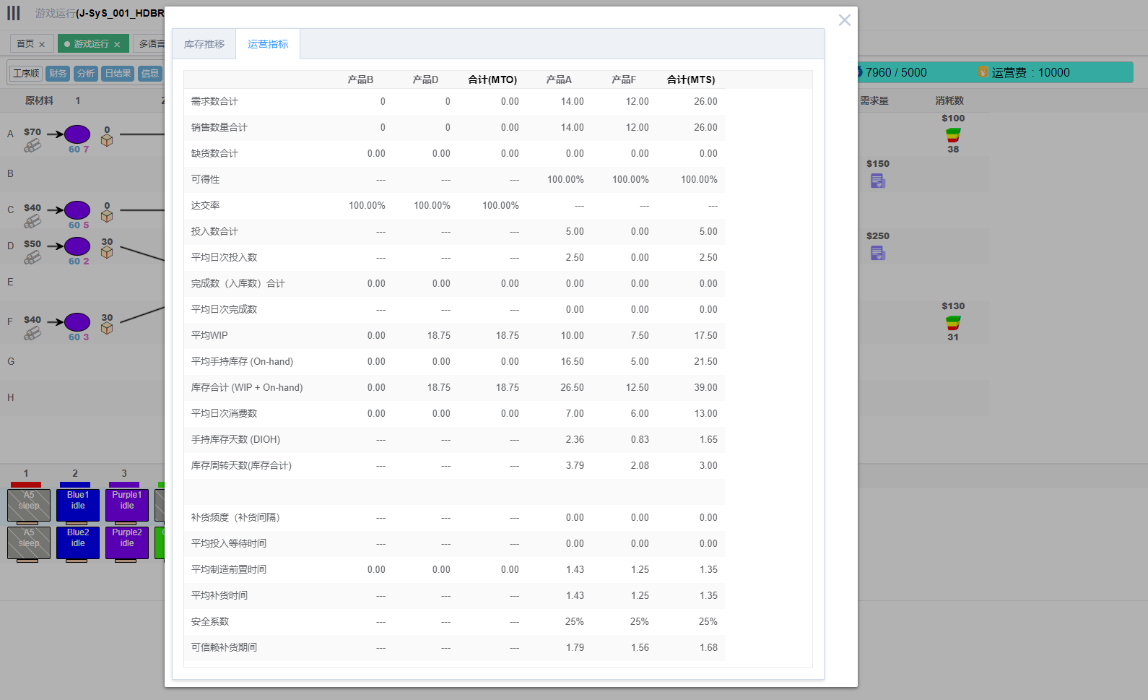The image size is (1148, 700).
Task: Select the purple process node in row D
Action: coord(77,246)
